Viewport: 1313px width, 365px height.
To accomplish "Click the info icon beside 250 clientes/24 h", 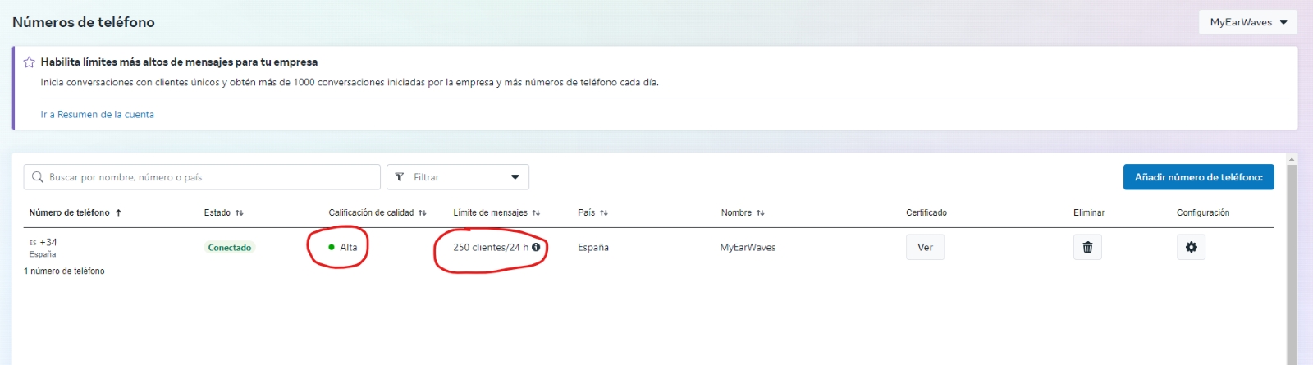I will tap(536, 247).
